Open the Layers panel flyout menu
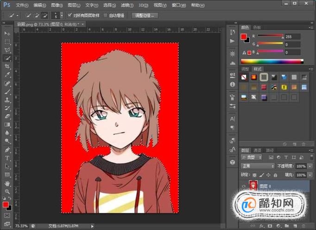This screenshot has width=316, height=230. 311,150
